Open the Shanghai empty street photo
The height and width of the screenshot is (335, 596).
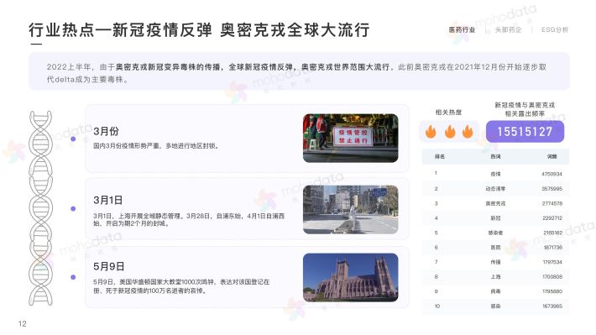[x=350, y=210]
